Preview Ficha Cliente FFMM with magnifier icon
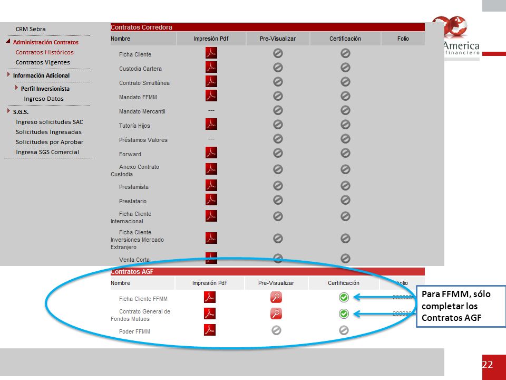Screen dimensions: 506x380 [x=276, y=297]
